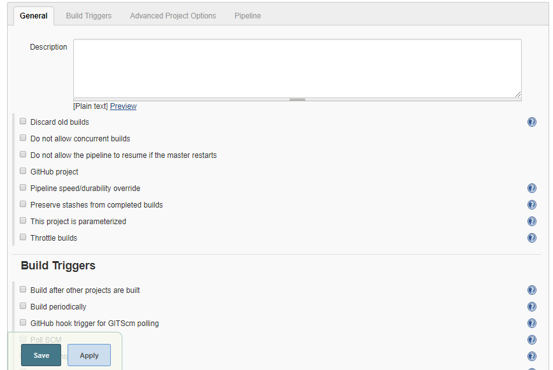This screenshot has height=370, width=553.
Task: Check Do not allow concurrent builds
Action: (x=23, y=138)
